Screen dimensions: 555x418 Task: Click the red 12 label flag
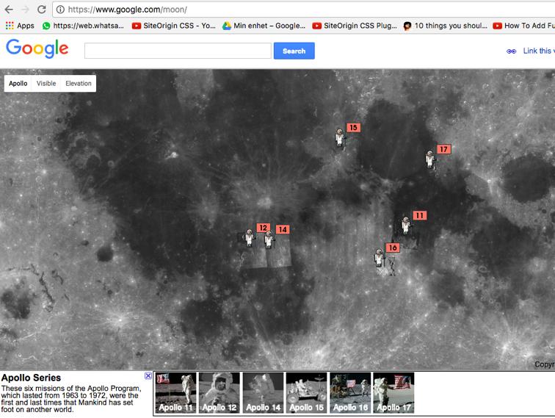pos(263,228)
